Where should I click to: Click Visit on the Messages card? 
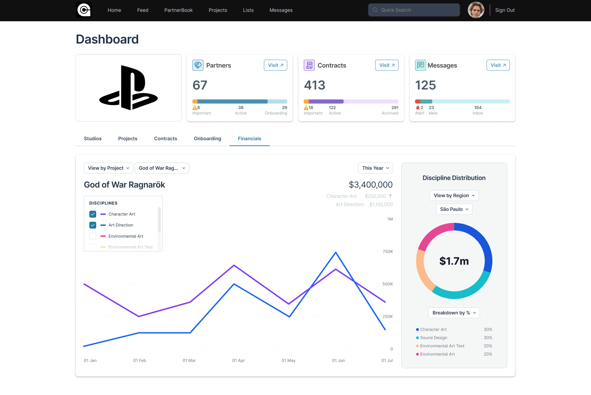click(498, 65)
